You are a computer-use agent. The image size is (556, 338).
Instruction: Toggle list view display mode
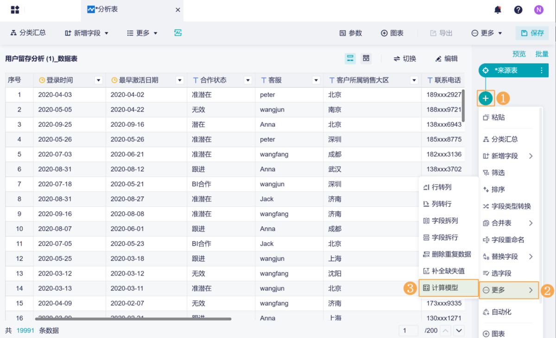click(x=350, y=59)
